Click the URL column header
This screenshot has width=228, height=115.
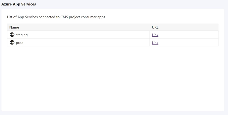155,27
